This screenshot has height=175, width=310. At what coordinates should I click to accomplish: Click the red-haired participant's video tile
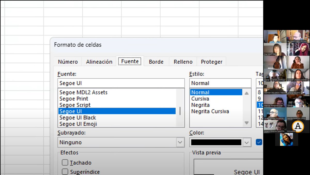(x=298, y=49)
